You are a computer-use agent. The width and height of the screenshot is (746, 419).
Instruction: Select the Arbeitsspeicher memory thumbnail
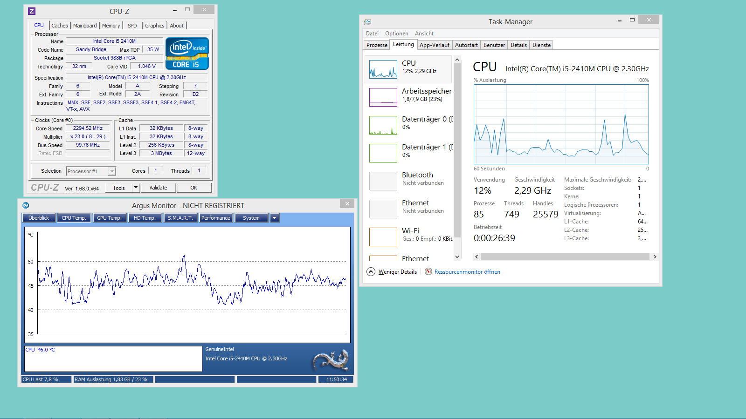click(383, 97)
